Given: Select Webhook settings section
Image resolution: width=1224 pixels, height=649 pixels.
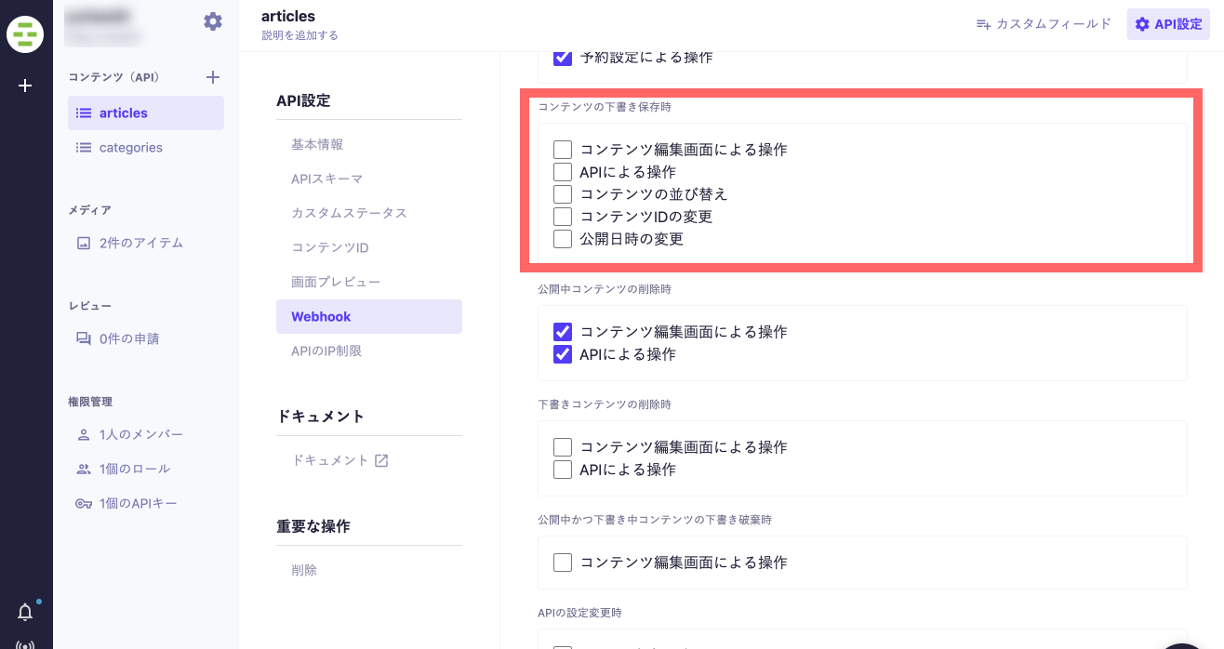Looking at the screenshot, I should tap(369, 317).
